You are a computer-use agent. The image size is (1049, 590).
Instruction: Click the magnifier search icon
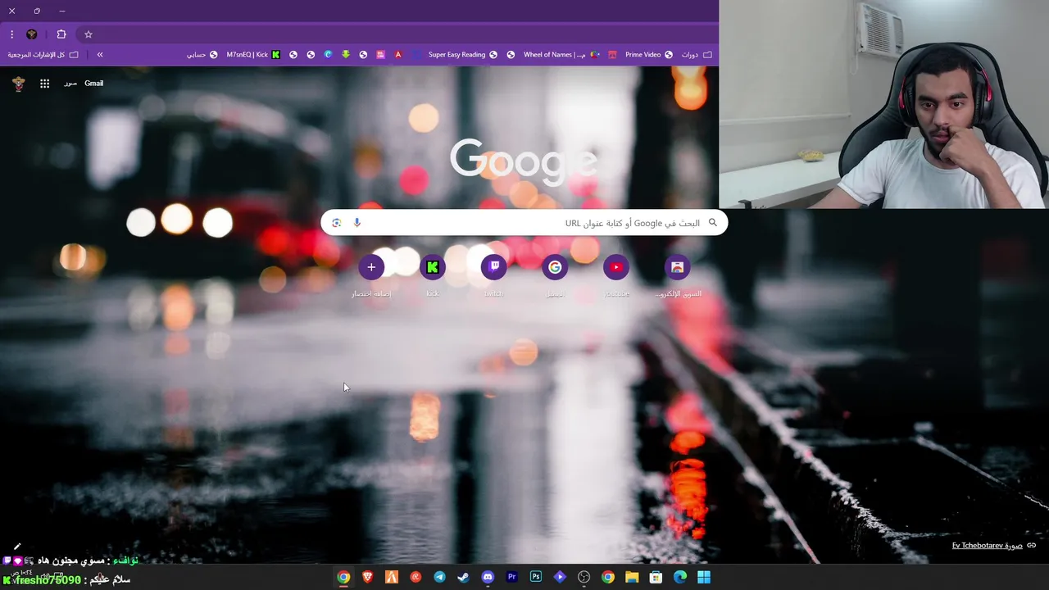click(713, 223)
